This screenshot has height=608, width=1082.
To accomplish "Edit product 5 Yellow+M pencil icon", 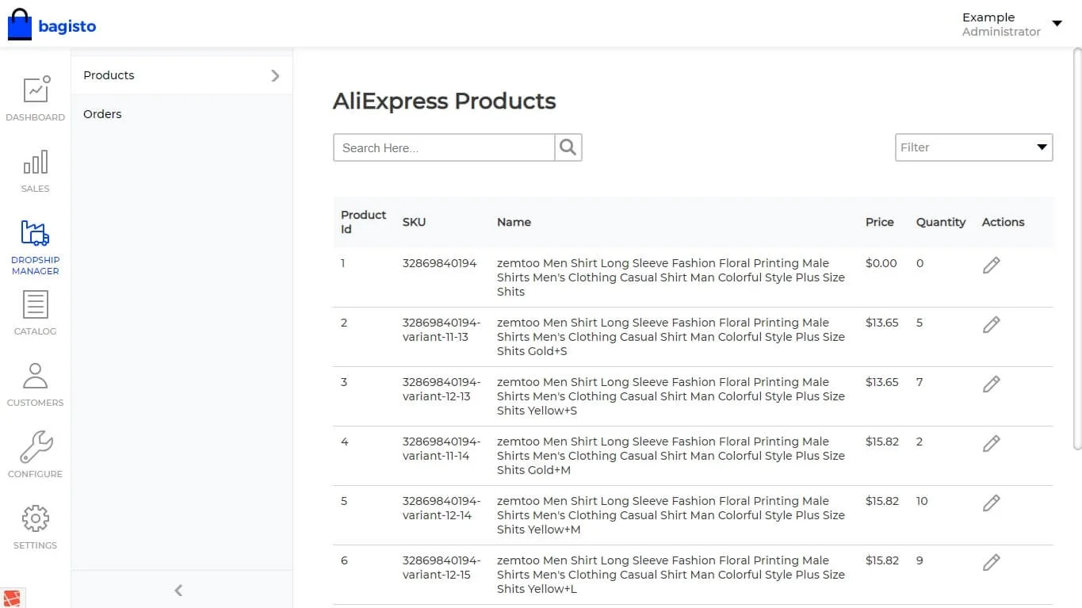I will [991, 503].
